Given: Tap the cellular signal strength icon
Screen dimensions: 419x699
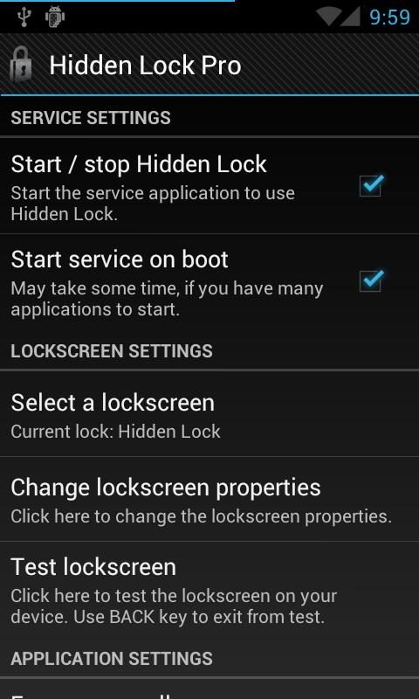Looking at the screenshot, I should click(x=352, y=17).
